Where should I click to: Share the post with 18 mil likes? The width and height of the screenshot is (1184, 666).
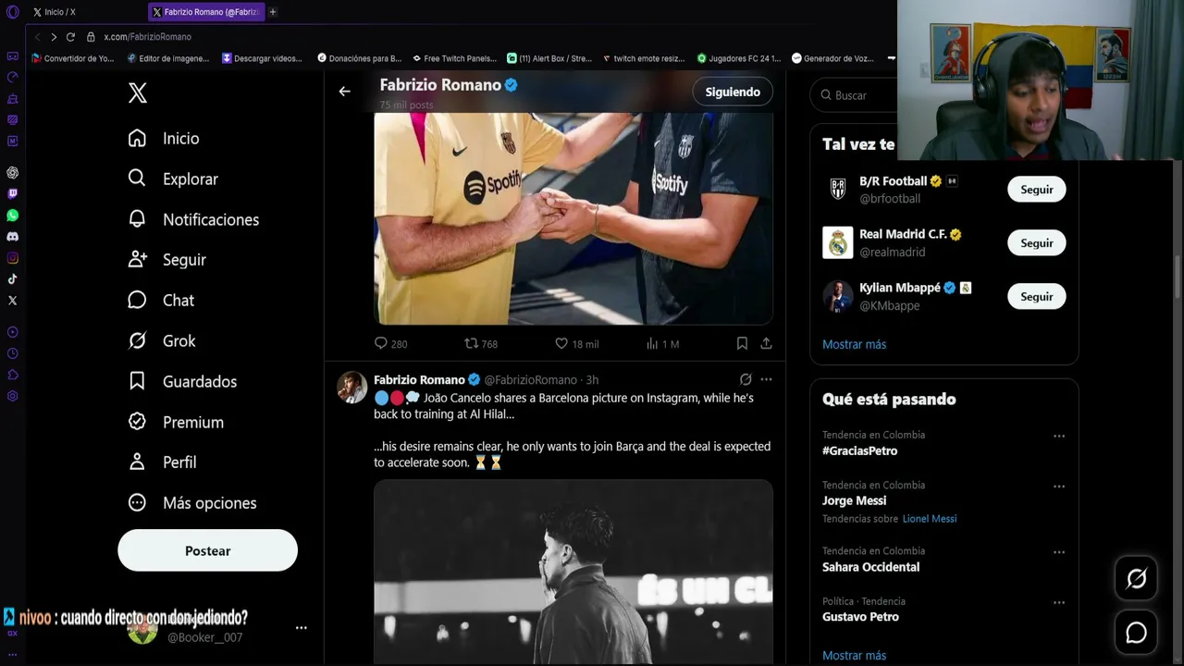point(766,343)
